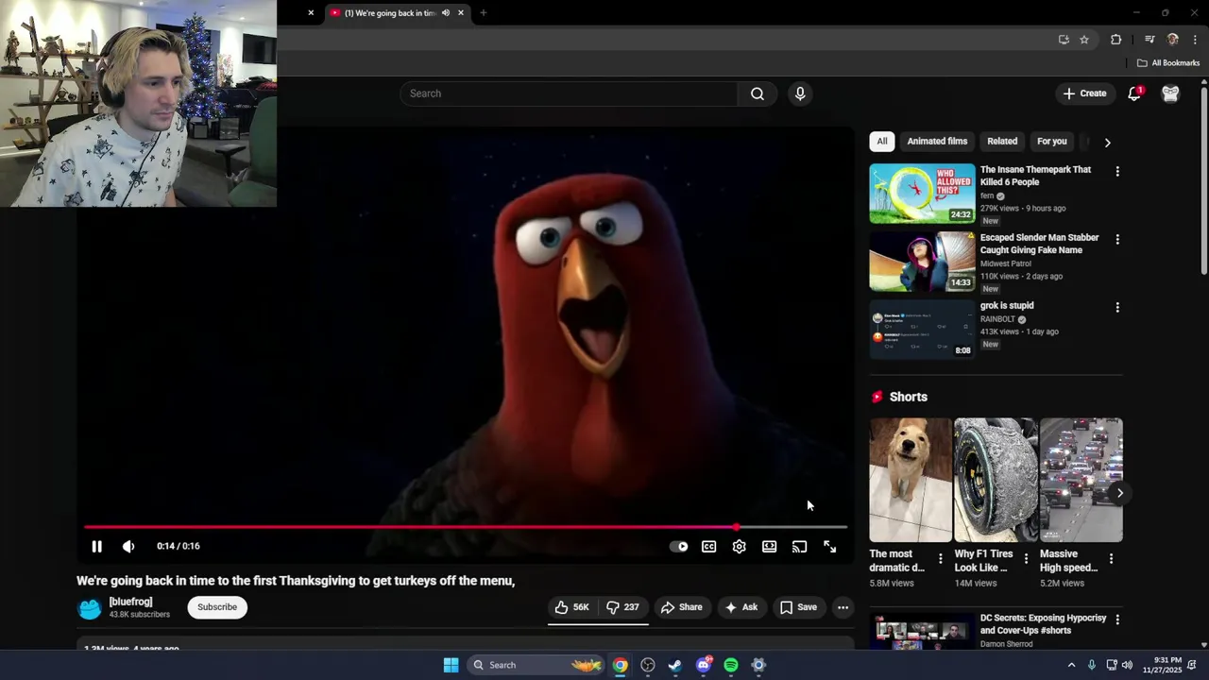Open All Bookmarks folder
Image resolution: width=1209 pixels, height=680 pixels.
click(x=1167, y=63)
